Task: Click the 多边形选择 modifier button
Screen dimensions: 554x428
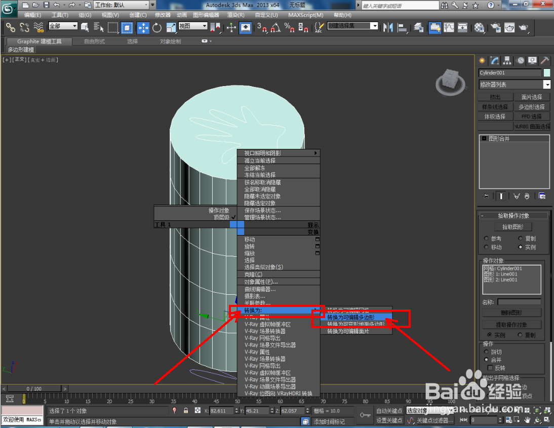Action: (531, 107)
